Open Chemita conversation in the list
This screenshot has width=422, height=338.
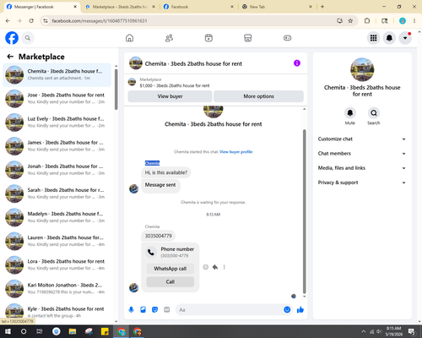tap(57, 74)
